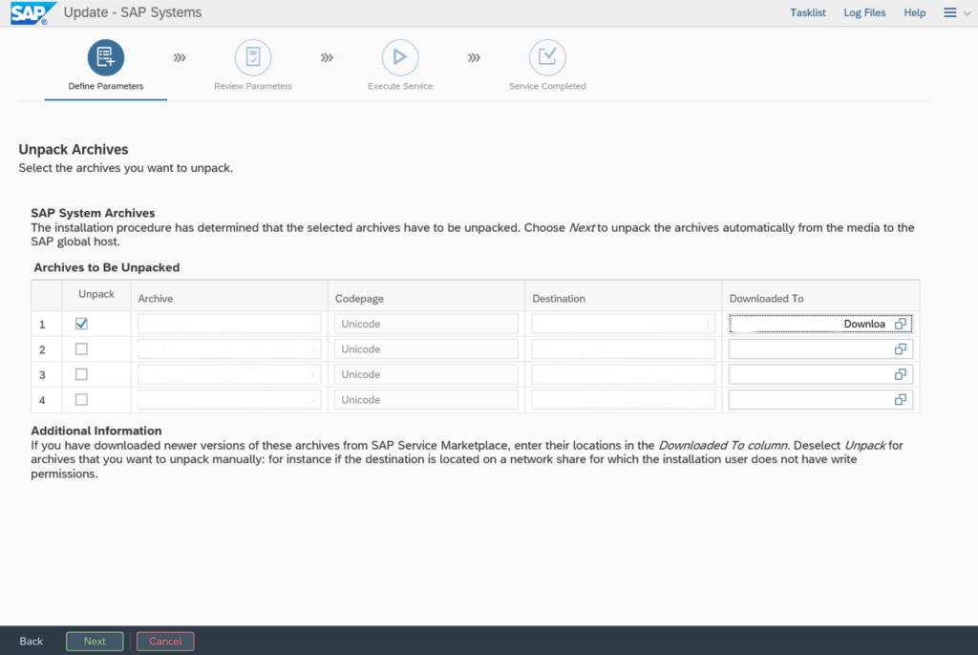Screen dimensions: 978x655
Task: Browse for Downloaded To path in row 1
Action: (900, 324)
